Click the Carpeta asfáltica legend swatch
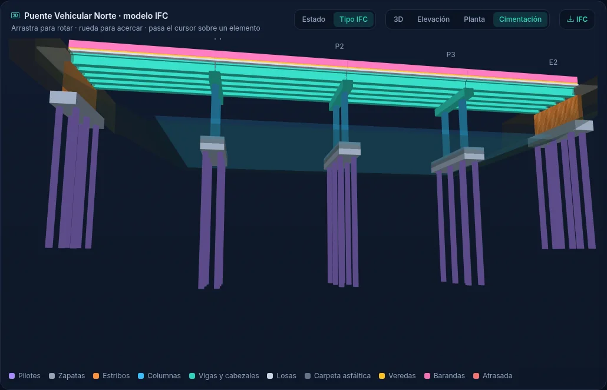Viewport: 607px width, 390px height. click(x=308, y=376)
